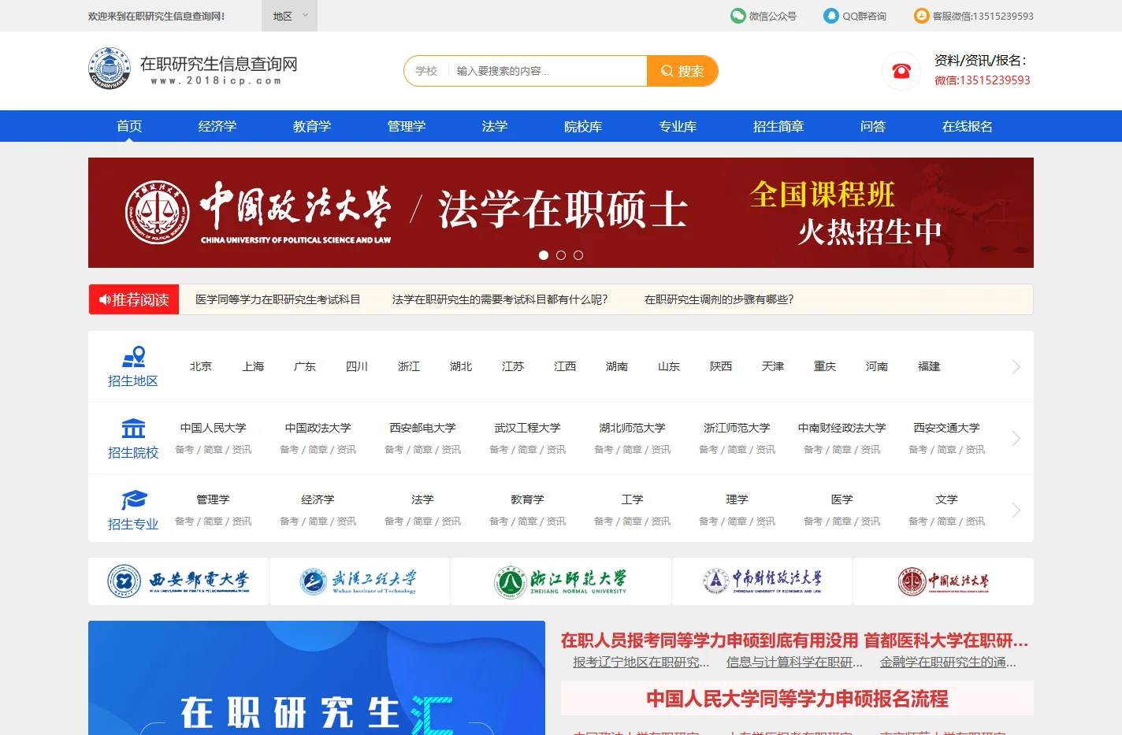1122x735 pixels.
Task: Click the QQ group consultation icon
Action: [x=831, y=16]
